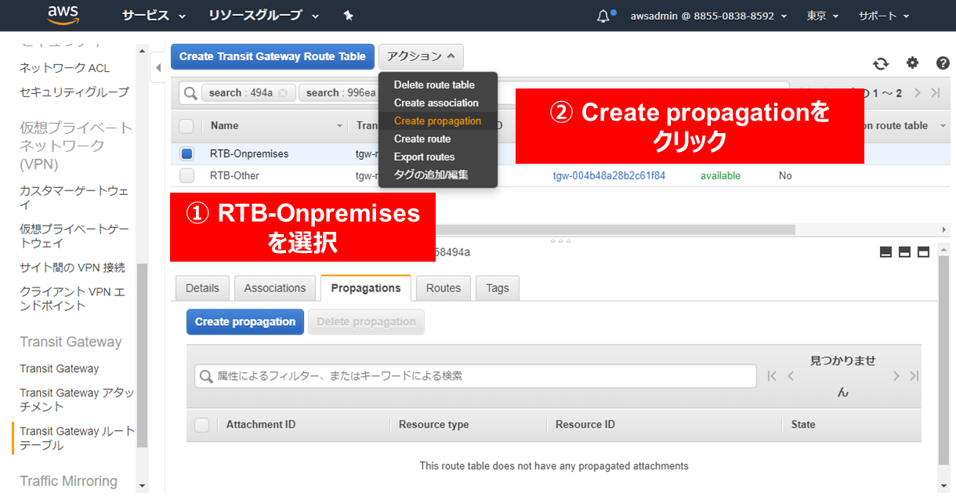Maximize the details pane layout icon
956x499 pixels.
coord(923,251)
